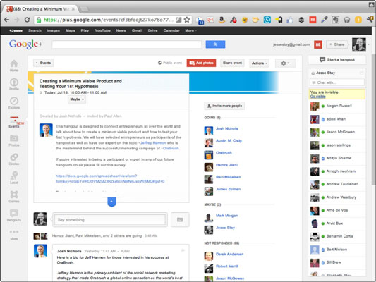This screenshot has width=376, height=282.
Task: Select Gmail in the black Google bar
Action: click(x=137, y=30)
